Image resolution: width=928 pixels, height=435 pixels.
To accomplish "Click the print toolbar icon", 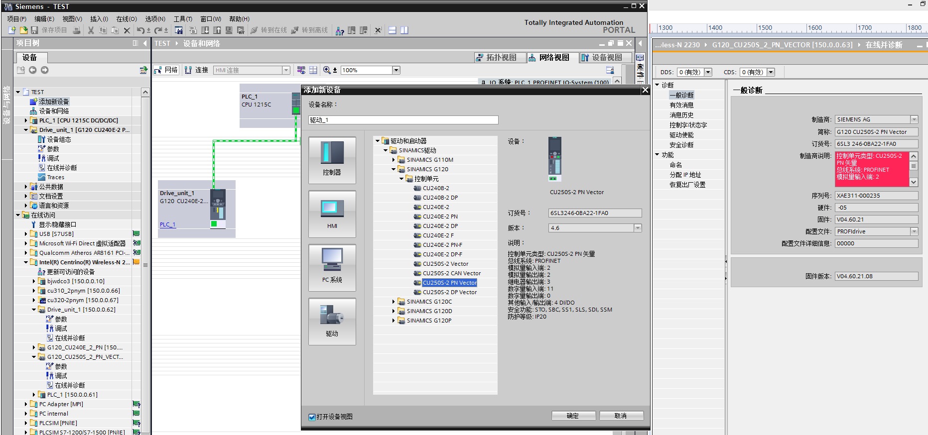I will 77,30.
